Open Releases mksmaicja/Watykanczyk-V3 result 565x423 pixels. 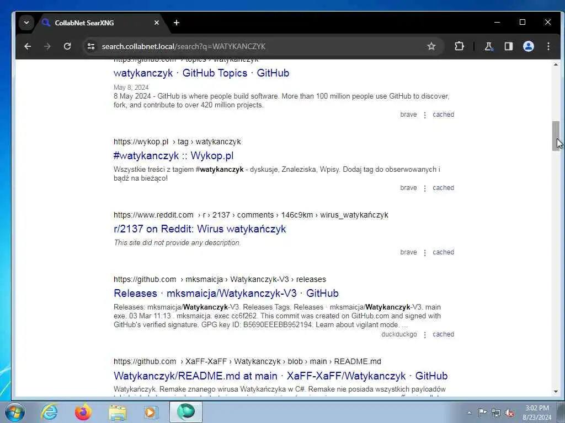tap(226, 294)
